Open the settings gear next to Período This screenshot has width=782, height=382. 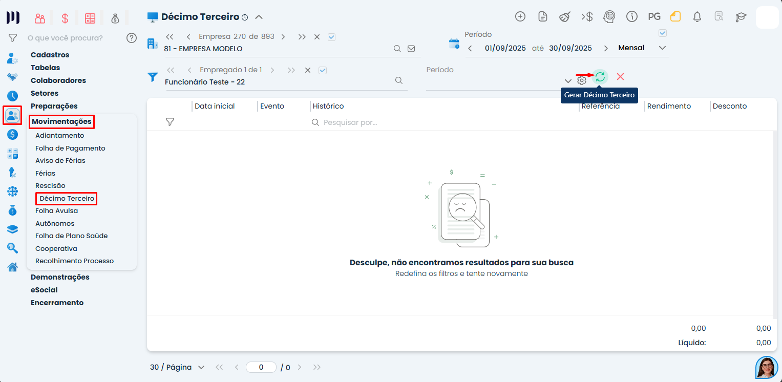(x=582, y=80)
